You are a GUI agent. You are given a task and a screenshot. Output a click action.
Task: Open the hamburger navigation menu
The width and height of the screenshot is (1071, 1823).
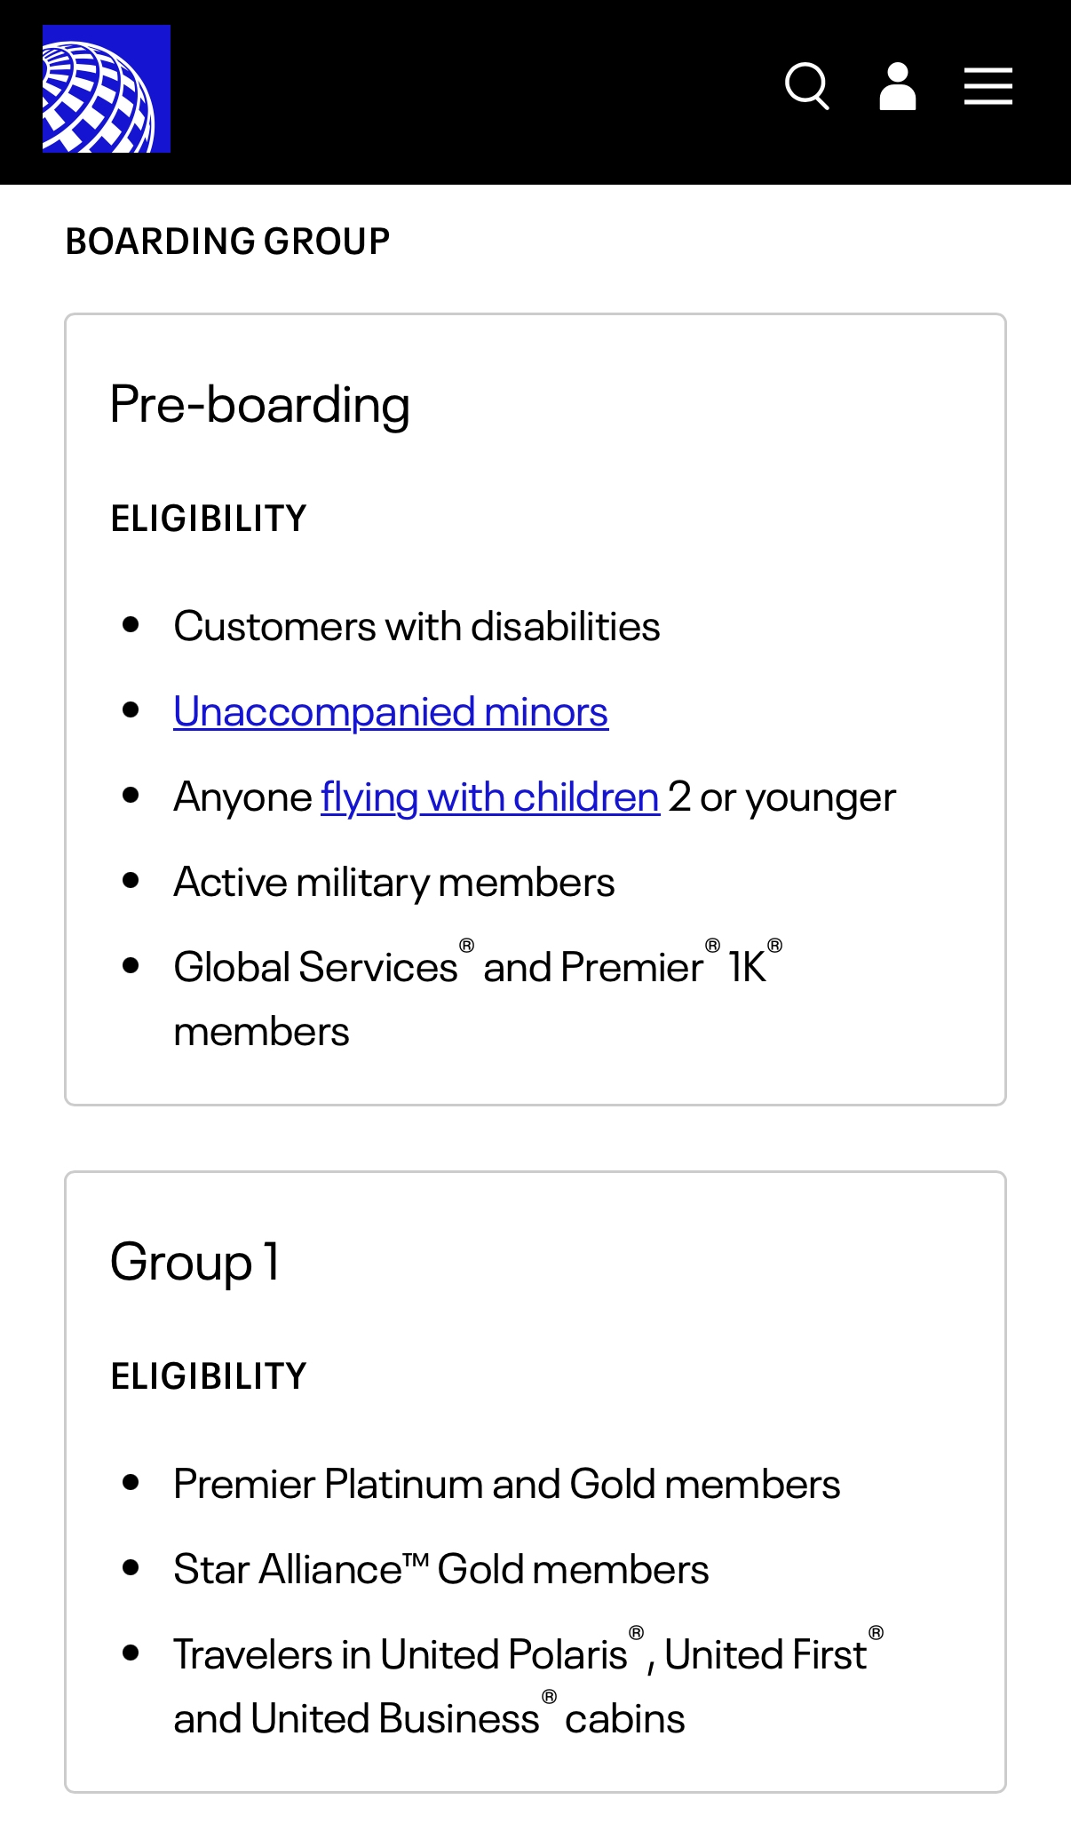click(x=988, y=86)
